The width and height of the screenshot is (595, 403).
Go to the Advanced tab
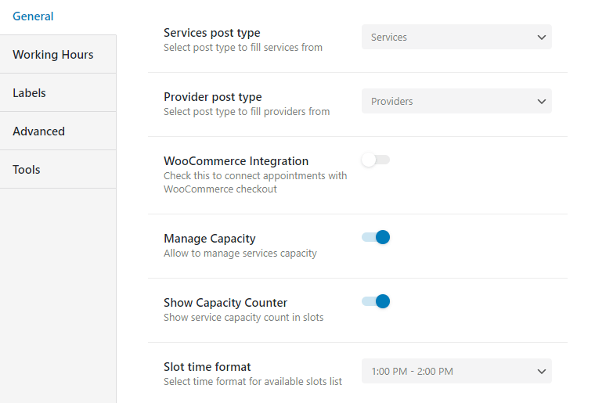pyautogui.click(x=38, y=131)
